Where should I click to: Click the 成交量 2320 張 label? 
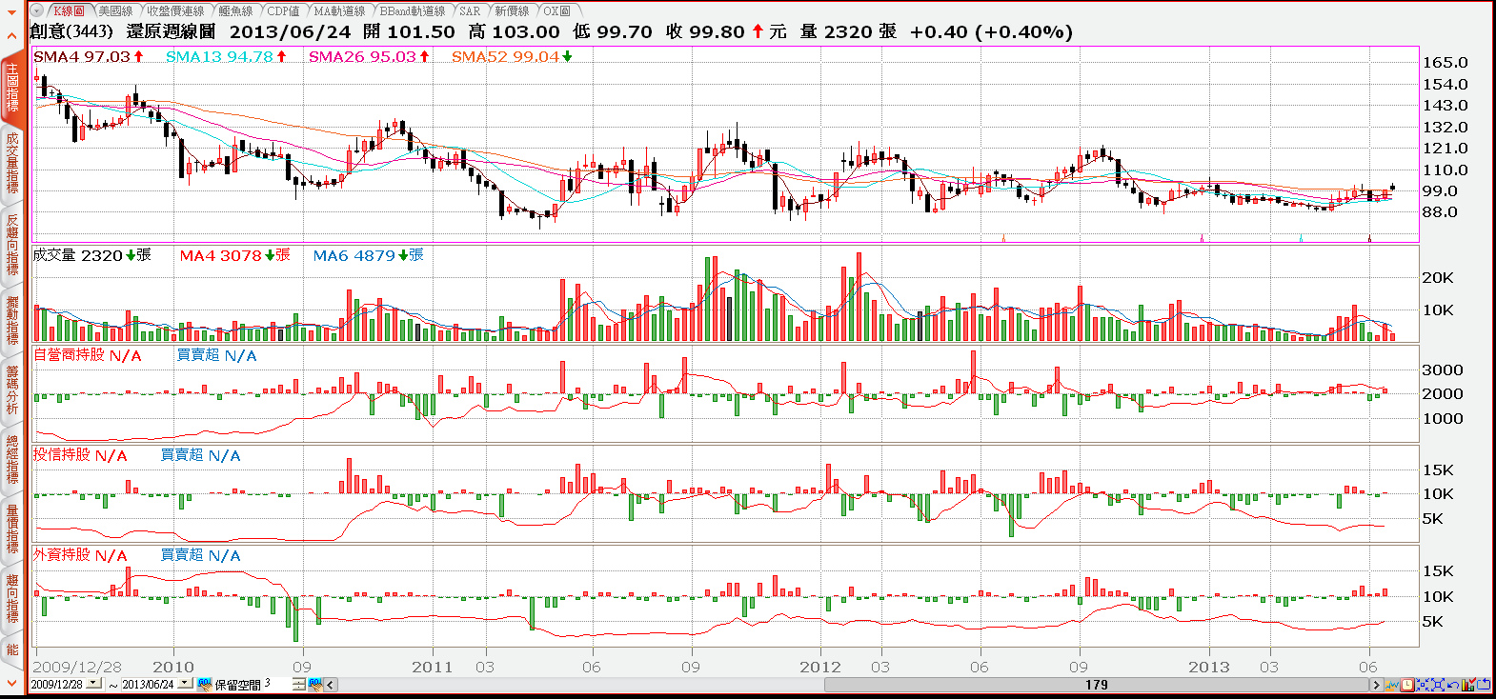click(91, 255)
